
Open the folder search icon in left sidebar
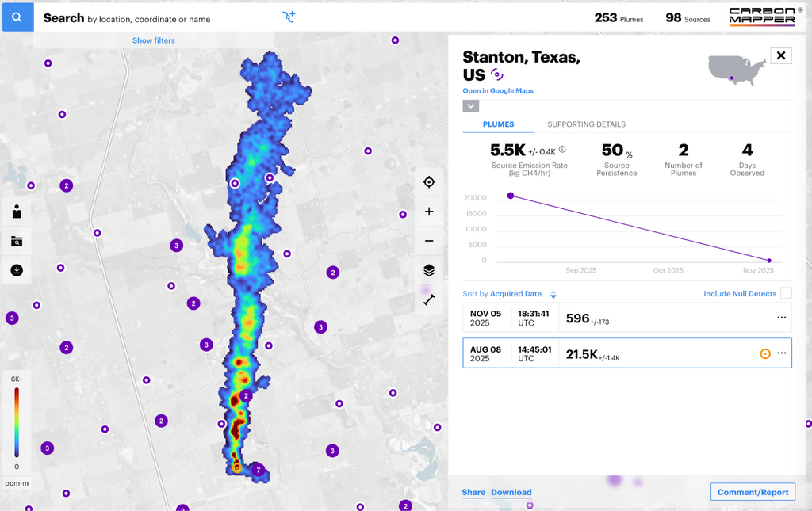coord(17,241)
